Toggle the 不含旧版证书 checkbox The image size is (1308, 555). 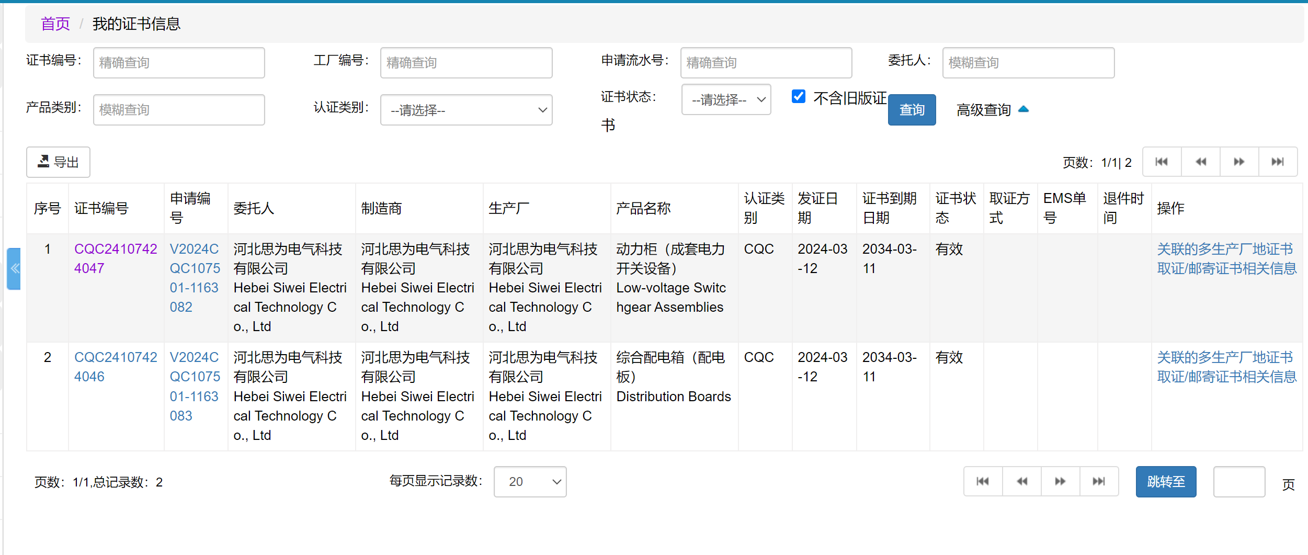[x=798, y=96]
